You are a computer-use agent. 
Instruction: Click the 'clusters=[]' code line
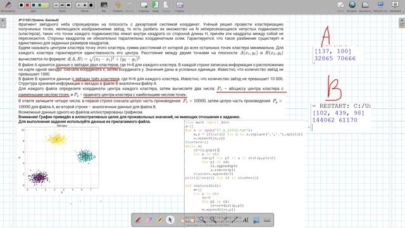click(197, 142)
